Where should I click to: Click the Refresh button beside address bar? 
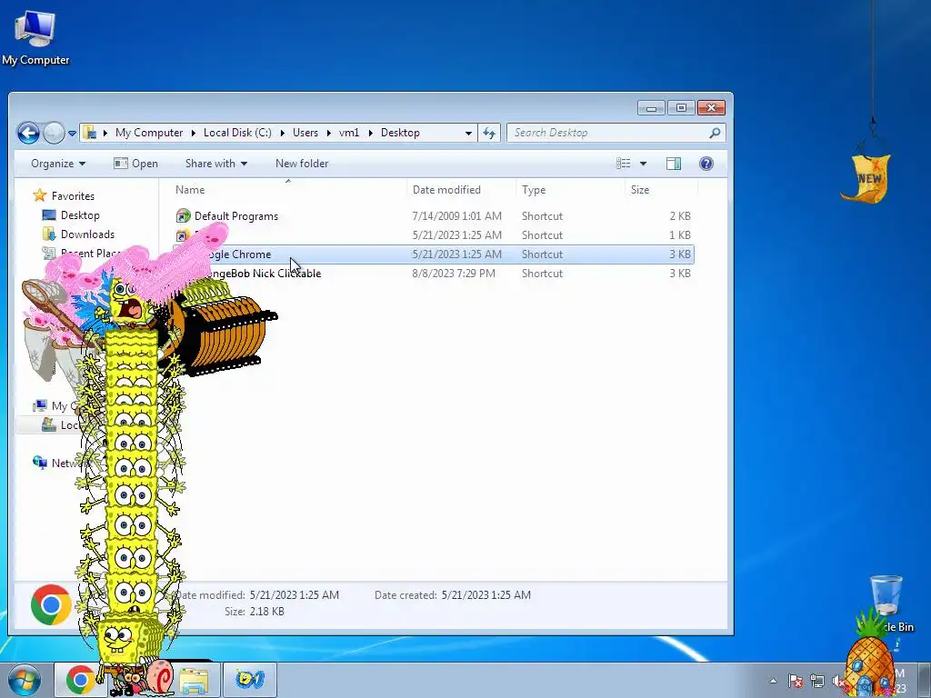(x=489, y=133)
